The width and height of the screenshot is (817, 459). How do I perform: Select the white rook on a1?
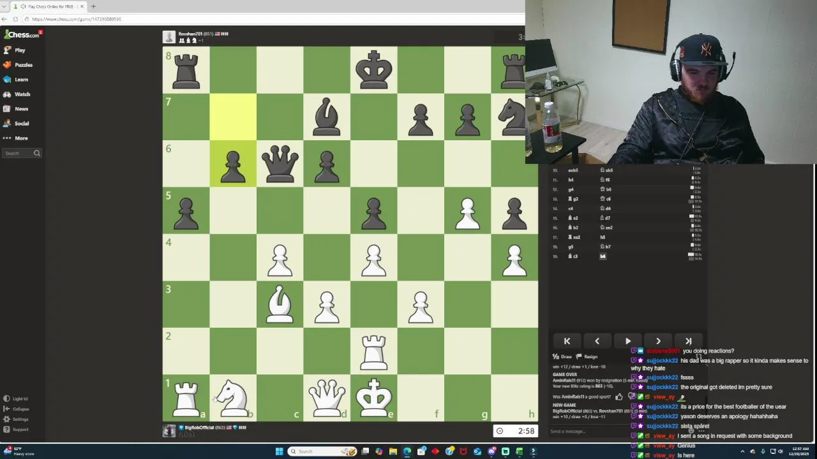click(x=186, y=398)
